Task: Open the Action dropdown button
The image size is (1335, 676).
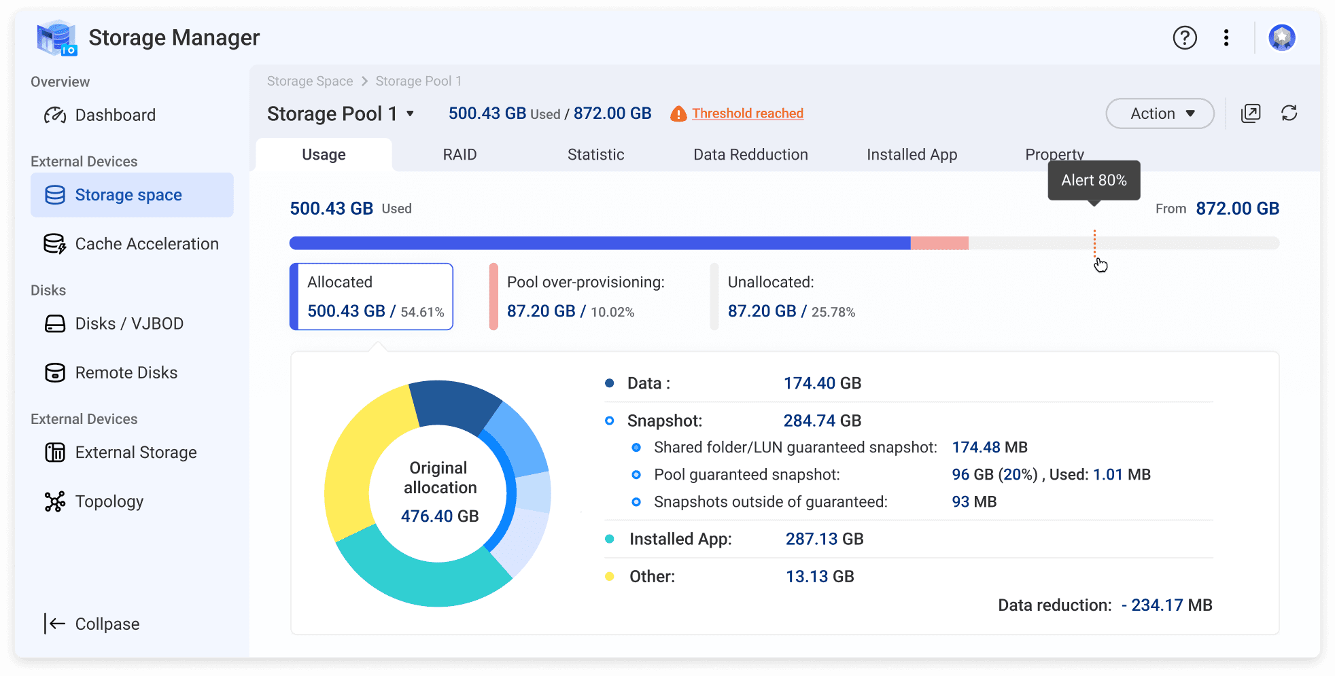Action: 1160,113
